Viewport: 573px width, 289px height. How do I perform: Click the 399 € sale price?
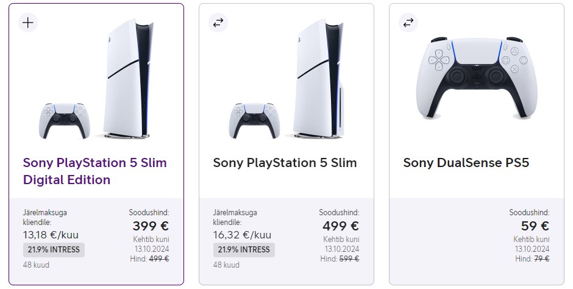tap(151, 226)
